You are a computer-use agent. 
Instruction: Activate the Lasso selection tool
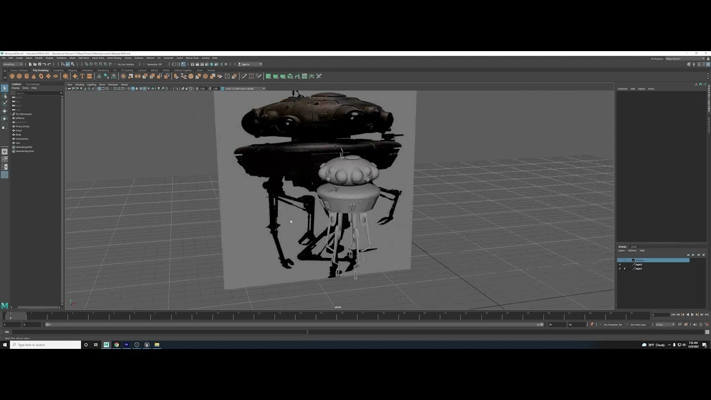(x=4, y=96)
